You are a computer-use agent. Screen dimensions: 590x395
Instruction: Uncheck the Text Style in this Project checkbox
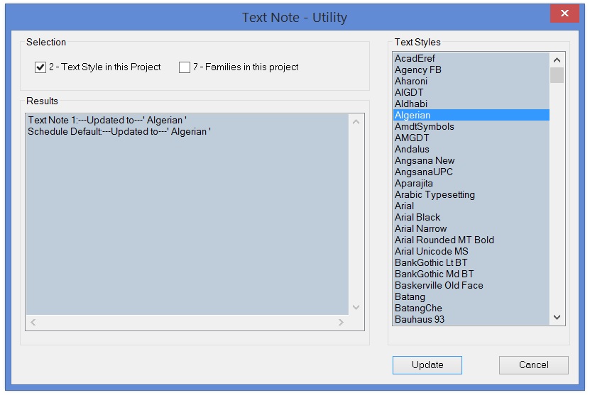click(40, 67)
